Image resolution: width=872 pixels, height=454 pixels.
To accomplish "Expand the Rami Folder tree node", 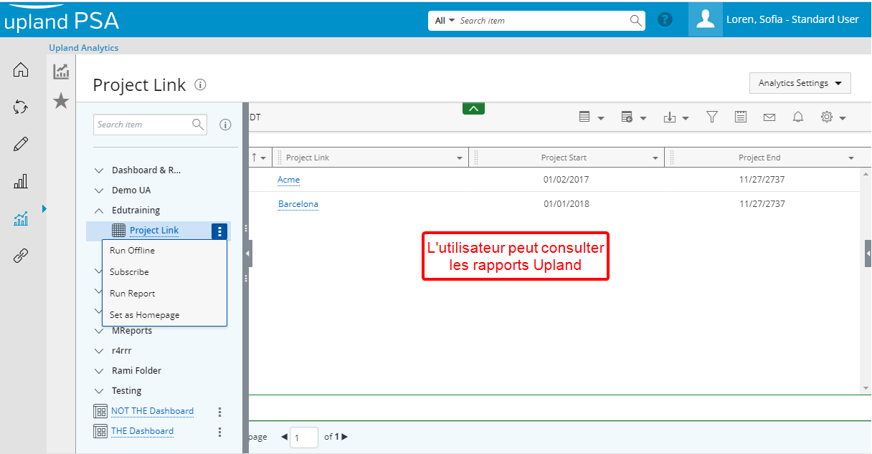I will 99,371.
